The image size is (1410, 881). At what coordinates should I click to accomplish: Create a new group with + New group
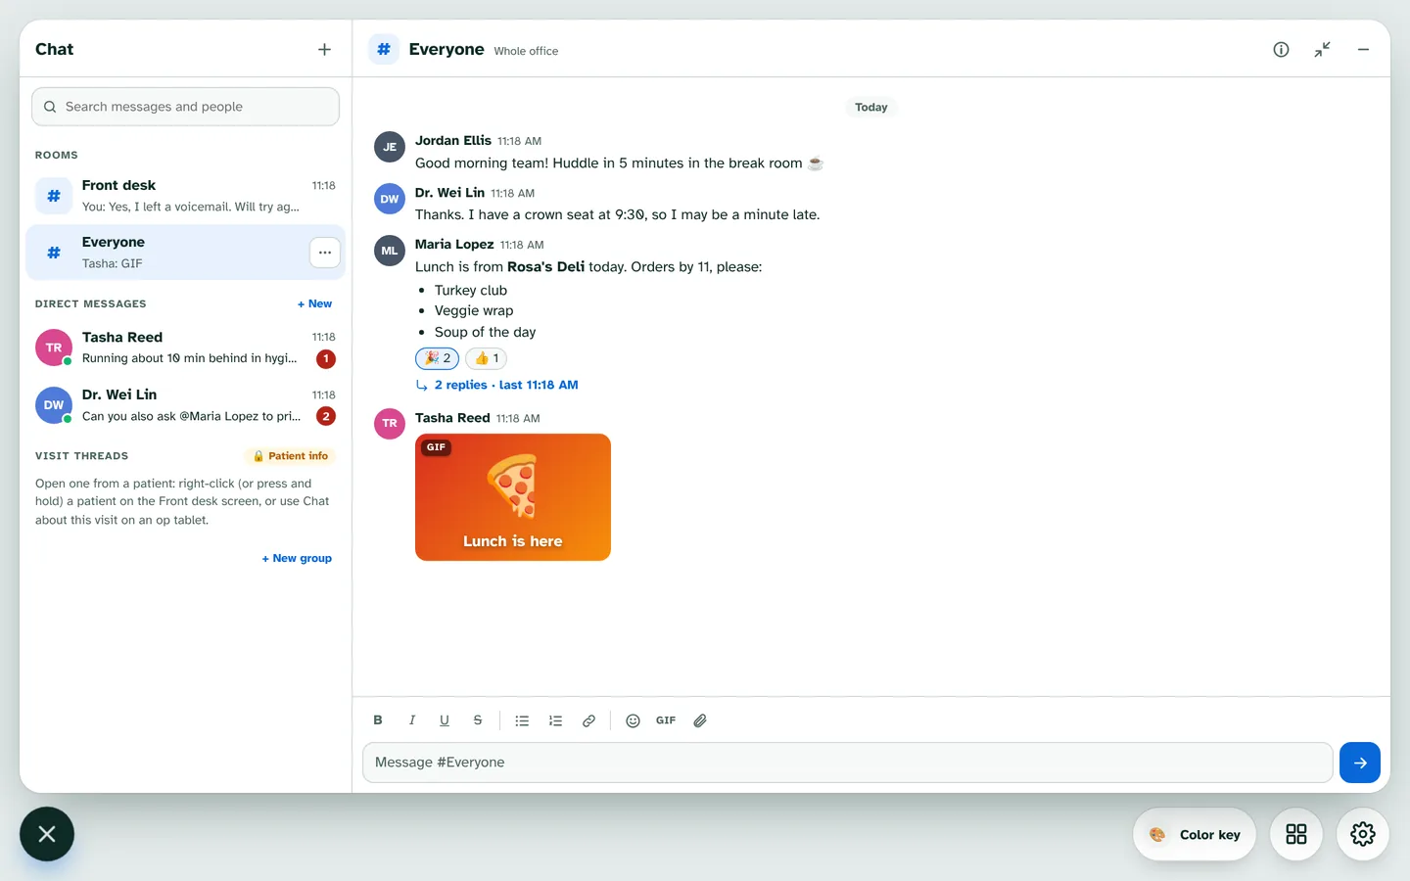click(x=297, y=558)
